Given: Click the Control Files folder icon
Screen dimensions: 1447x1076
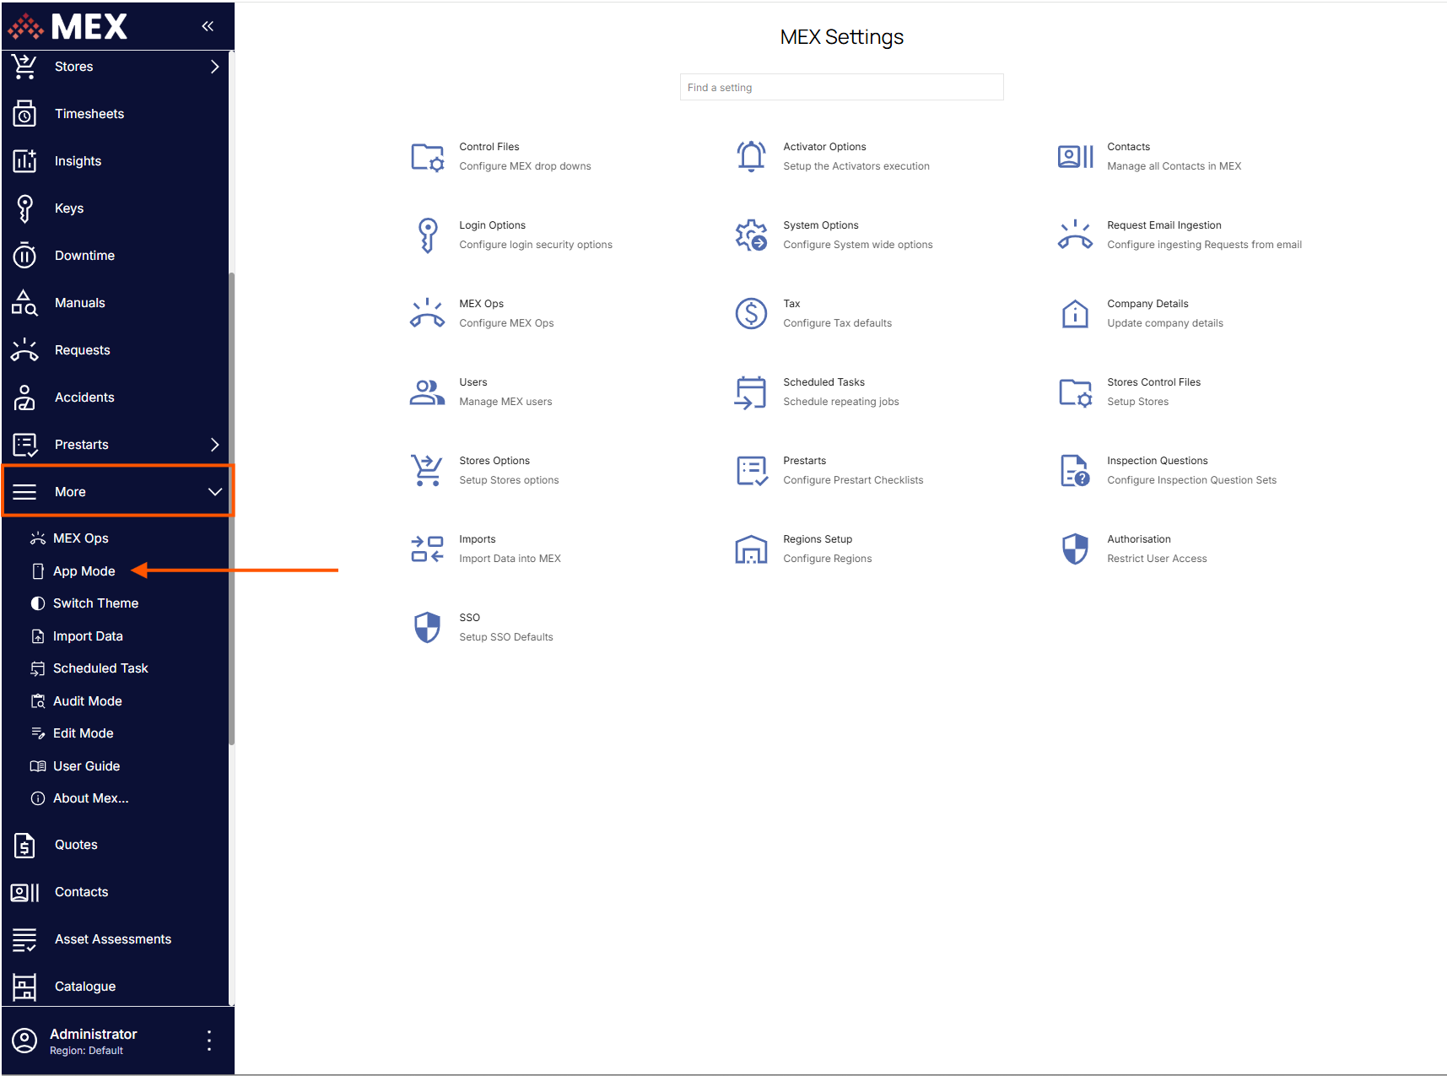Looking at the screenshot, I should (x=427, y=157).
